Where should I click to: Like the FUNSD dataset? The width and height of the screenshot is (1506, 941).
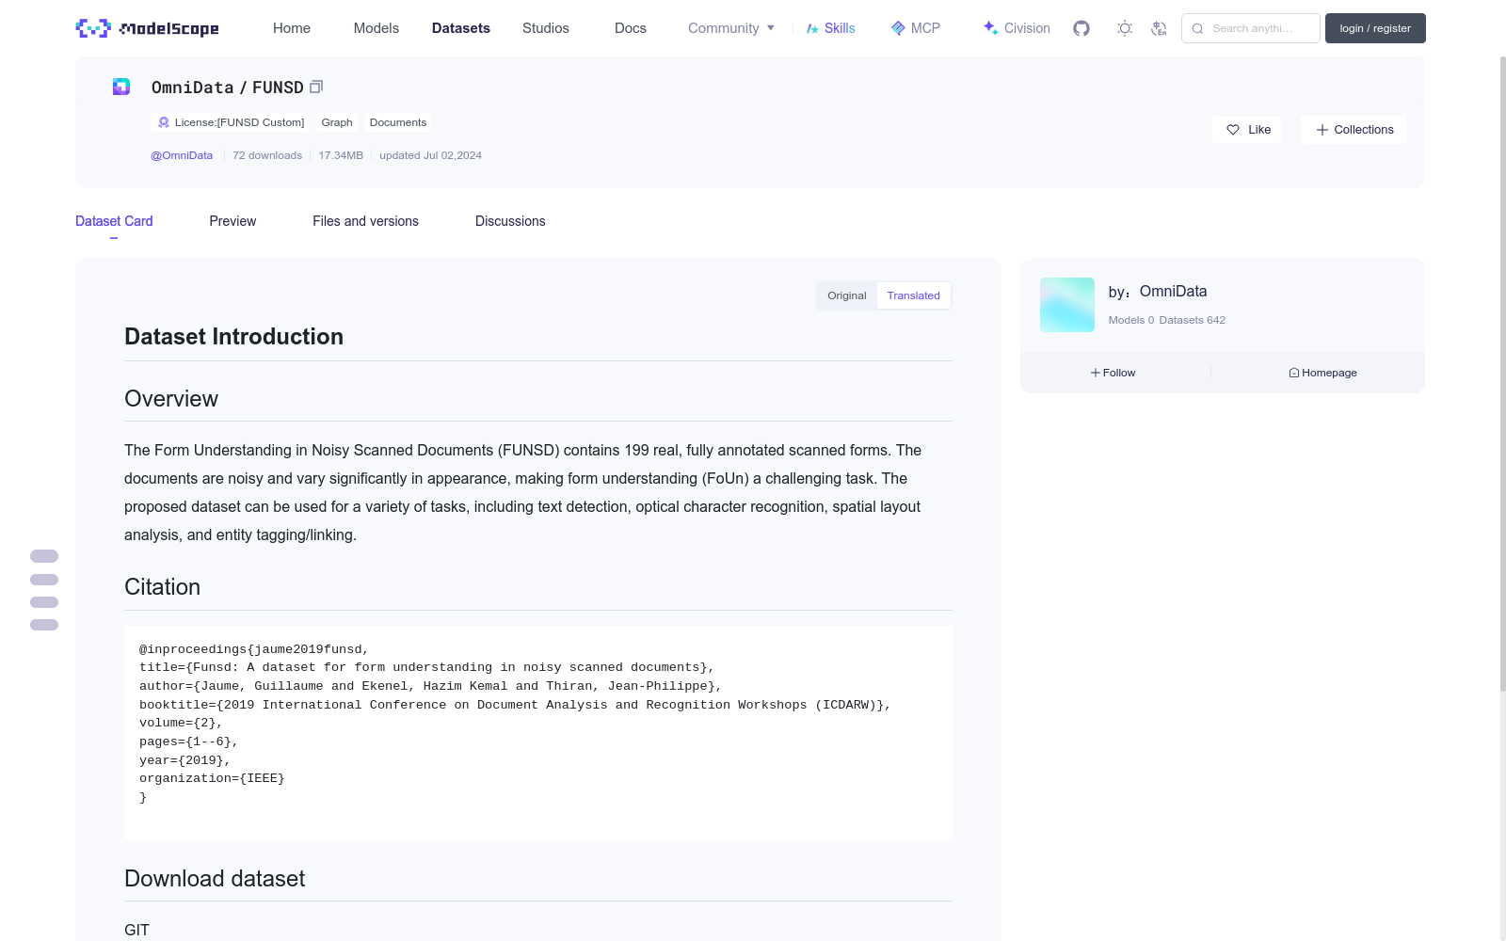1248,130
